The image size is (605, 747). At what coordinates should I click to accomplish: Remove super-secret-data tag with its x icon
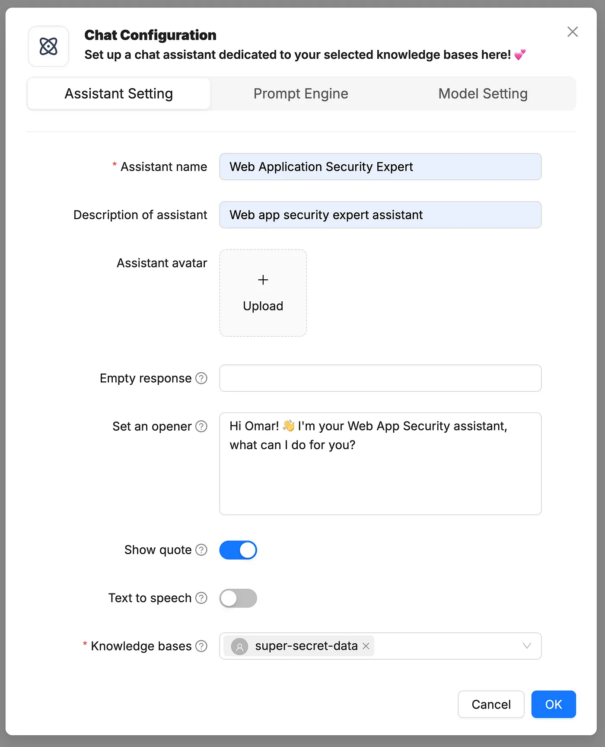point(366,646)
